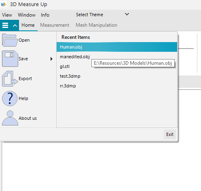Switch to the Measurement tab
This screenshot has width=201, height=191.
click(55, 25)
